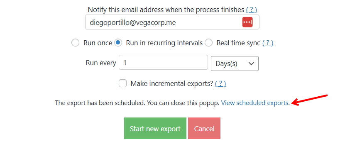The image size is (345, 154).
Task: Expand the chevron arrow on the Days(s) selector
Action: pos(251,64)
